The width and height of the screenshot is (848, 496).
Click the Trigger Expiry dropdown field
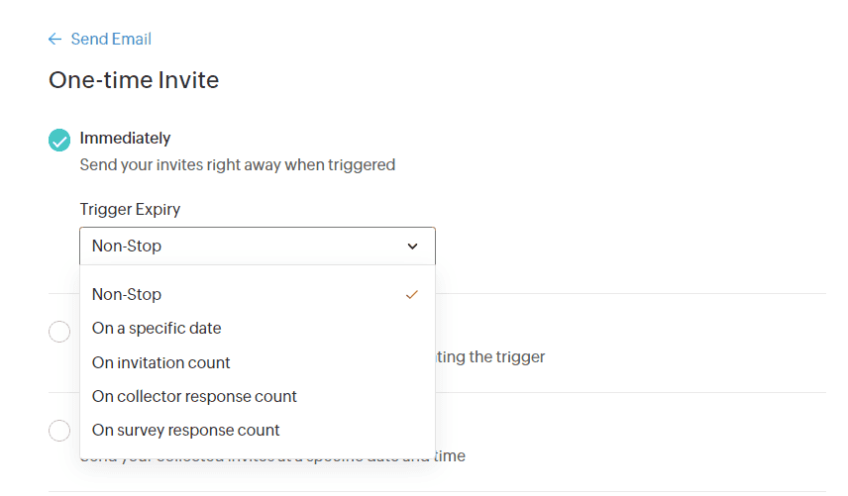coord(257,246)
